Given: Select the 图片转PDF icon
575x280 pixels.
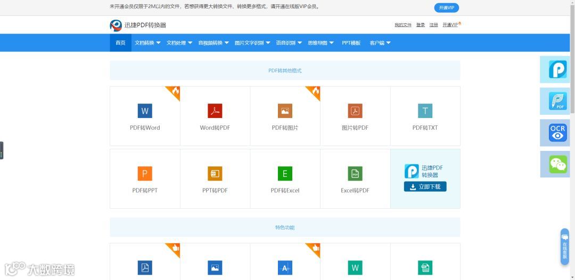Looking at the screenshot, I should (x=355, y=111).
